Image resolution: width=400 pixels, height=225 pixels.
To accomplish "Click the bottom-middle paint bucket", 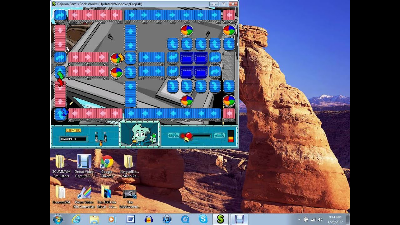I will (x=187, y=101).
